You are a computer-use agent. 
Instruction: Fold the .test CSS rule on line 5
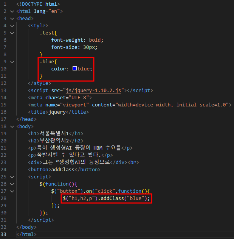click(x=12, y=33)
